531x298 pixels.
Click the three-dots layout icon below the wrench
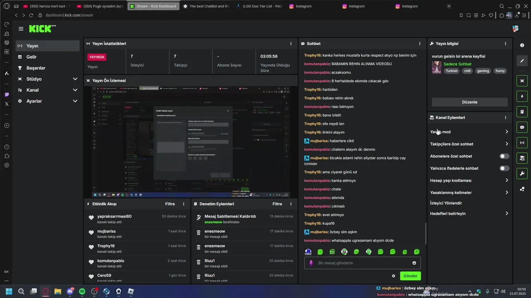tap(522, 189)
